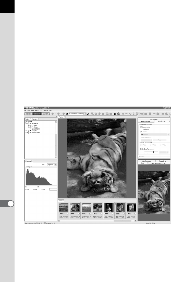Go up one folder level
The height and width of the screenshot is (282, 171).
(x=64, y=114)
